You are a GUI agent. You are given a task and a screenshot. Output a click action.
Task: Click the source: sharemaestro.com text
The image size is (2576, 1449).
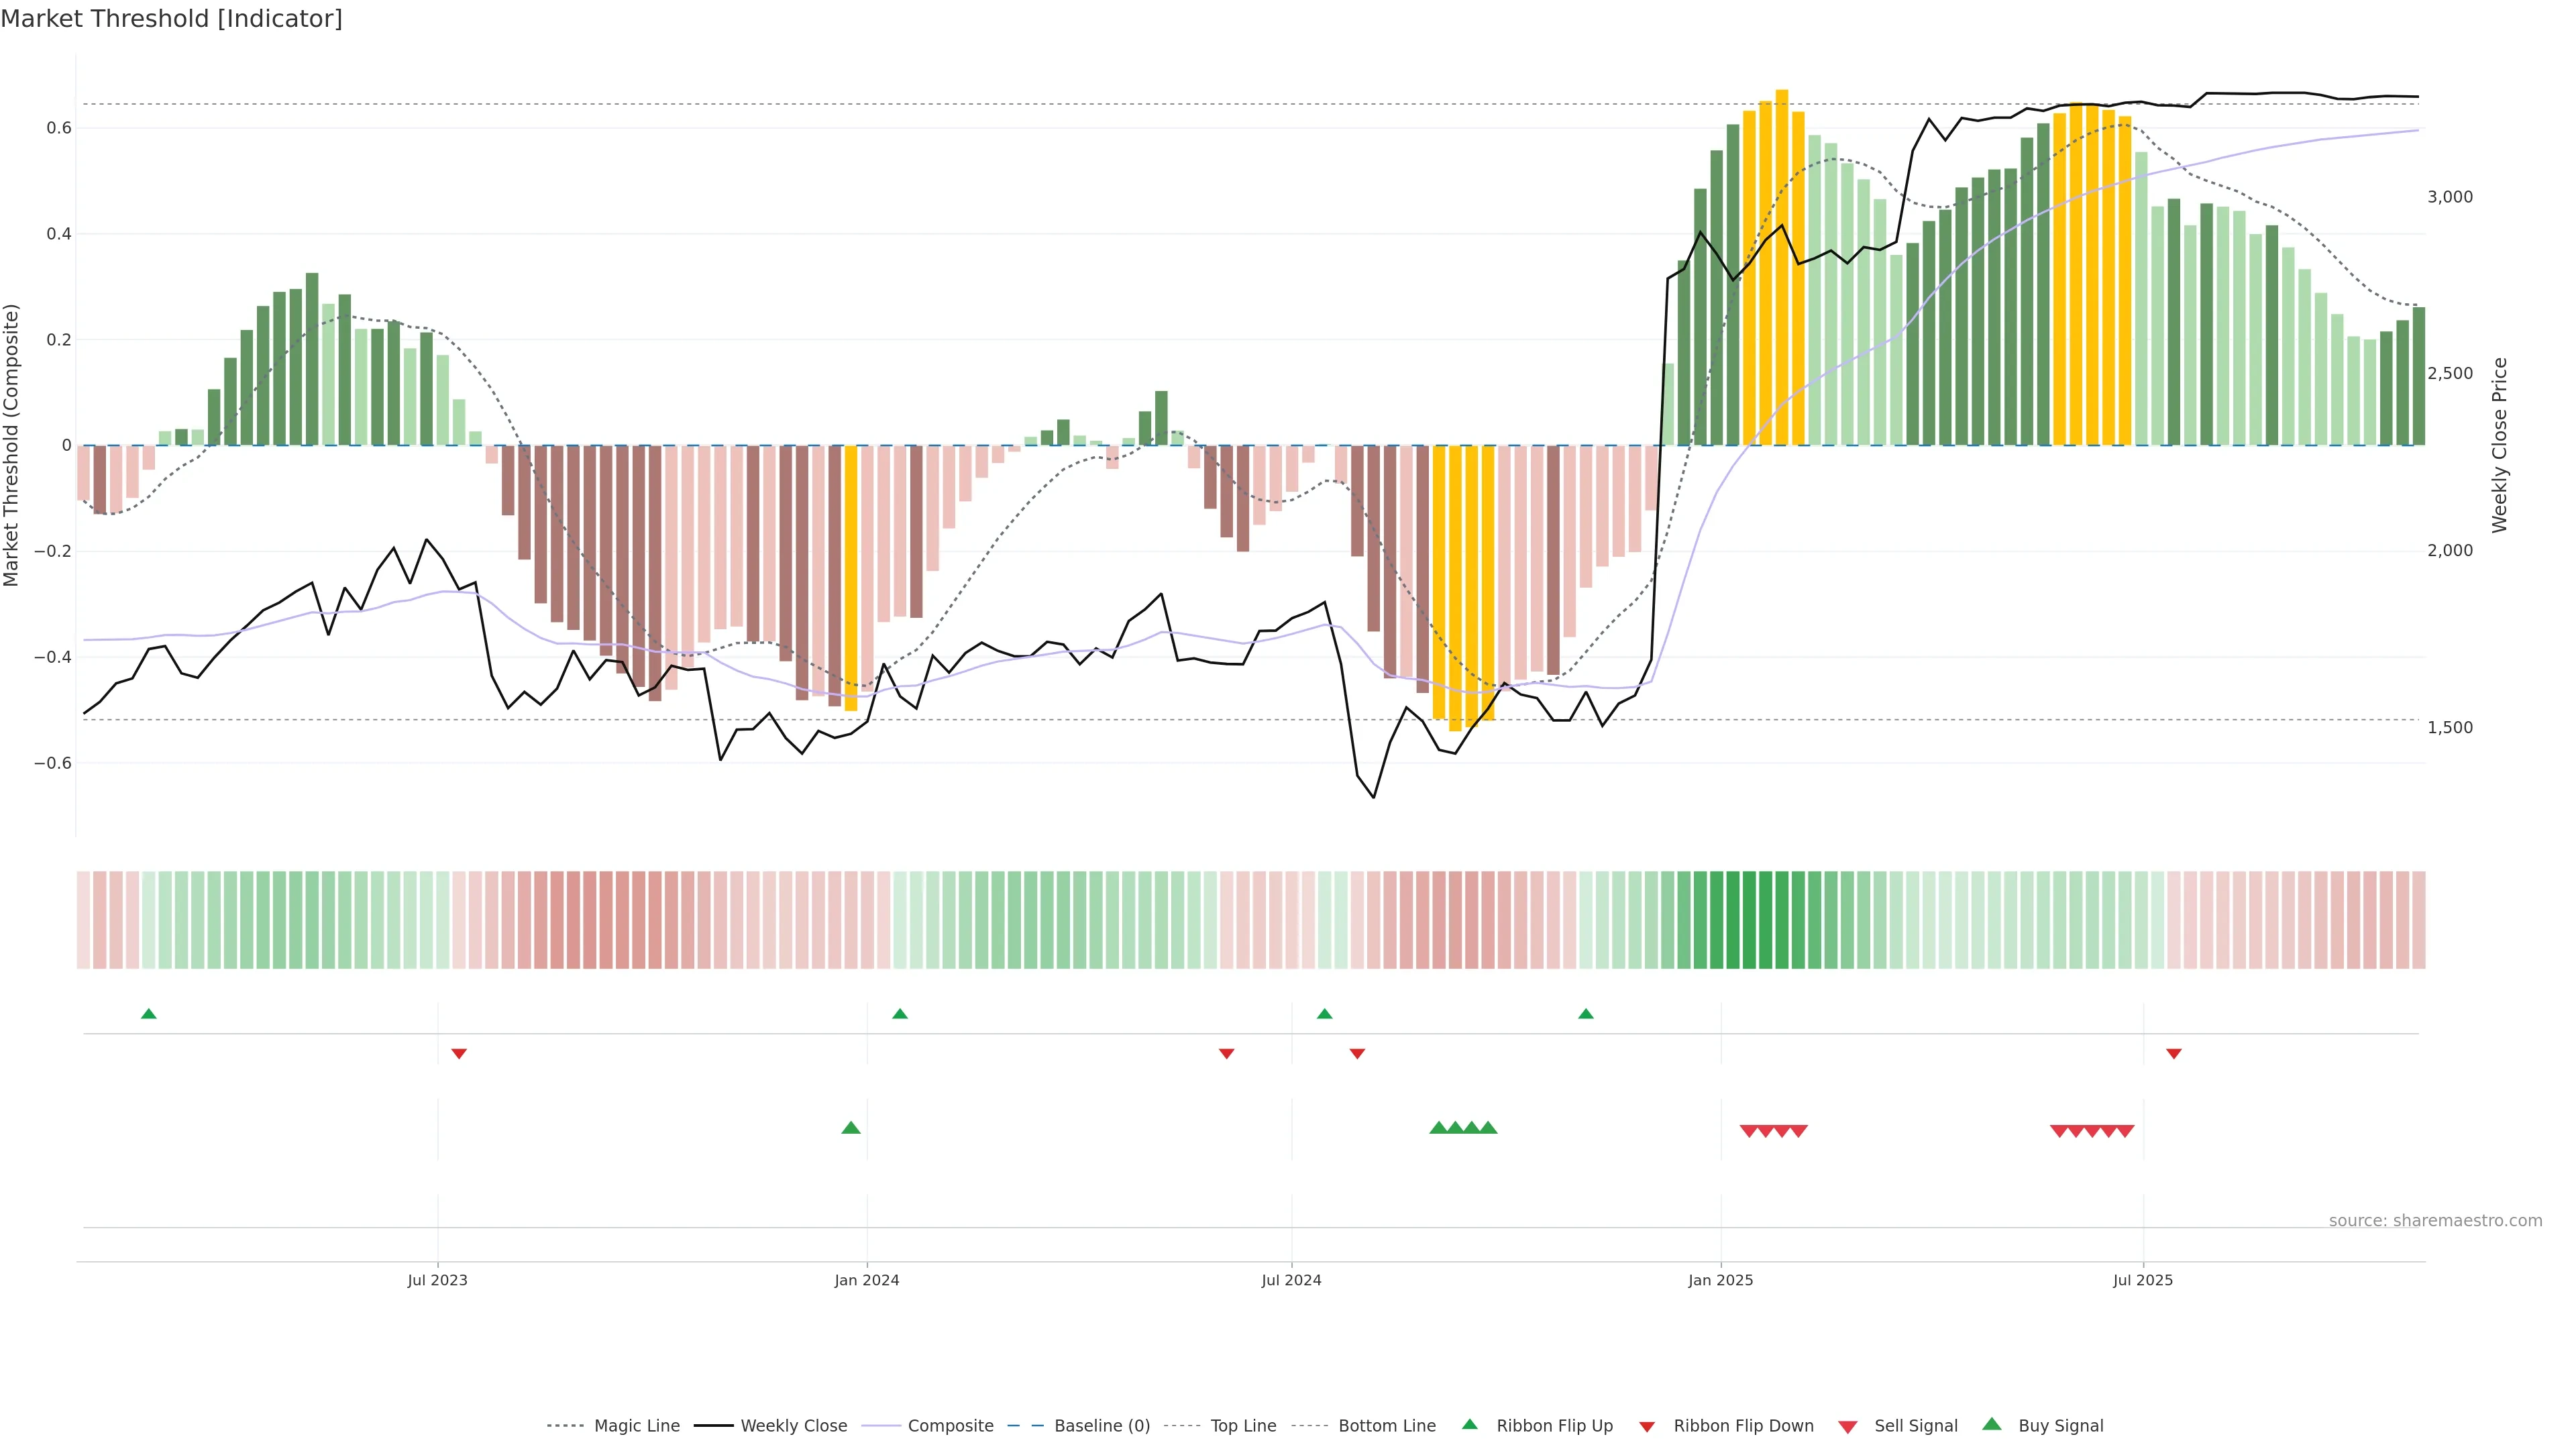[x=2435, y=1220]
